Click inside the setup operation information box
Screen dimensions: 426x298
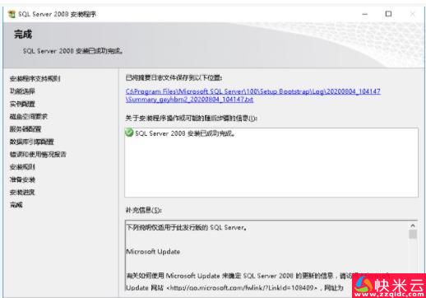[x=271, y=162]
